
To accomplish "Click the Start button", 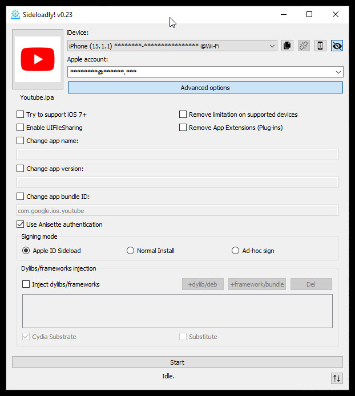I will 177,362.
